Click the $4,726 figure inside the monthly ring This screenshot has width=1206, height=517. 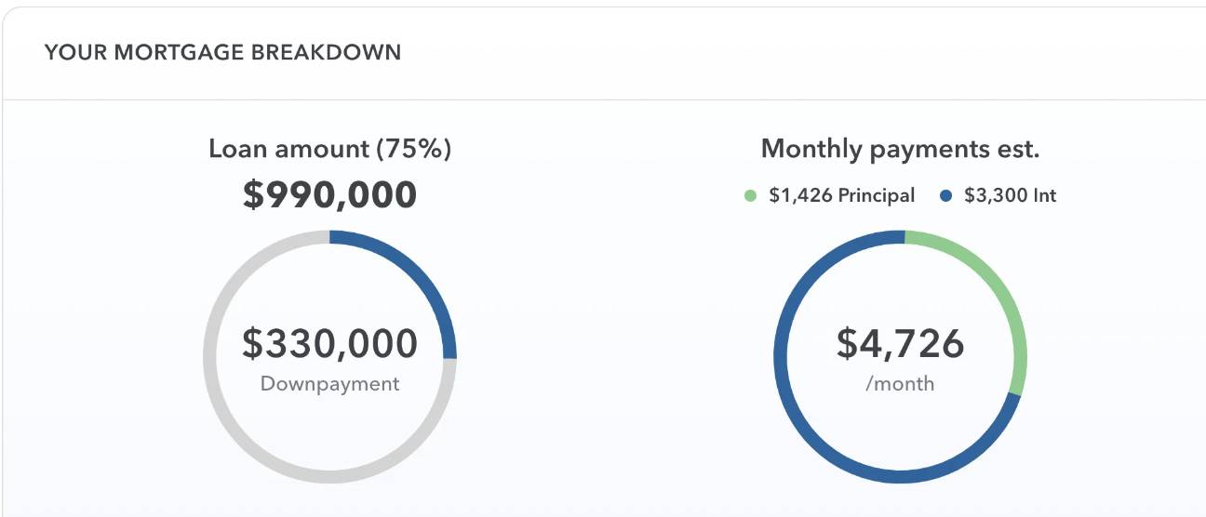click(x=900, y=343)
